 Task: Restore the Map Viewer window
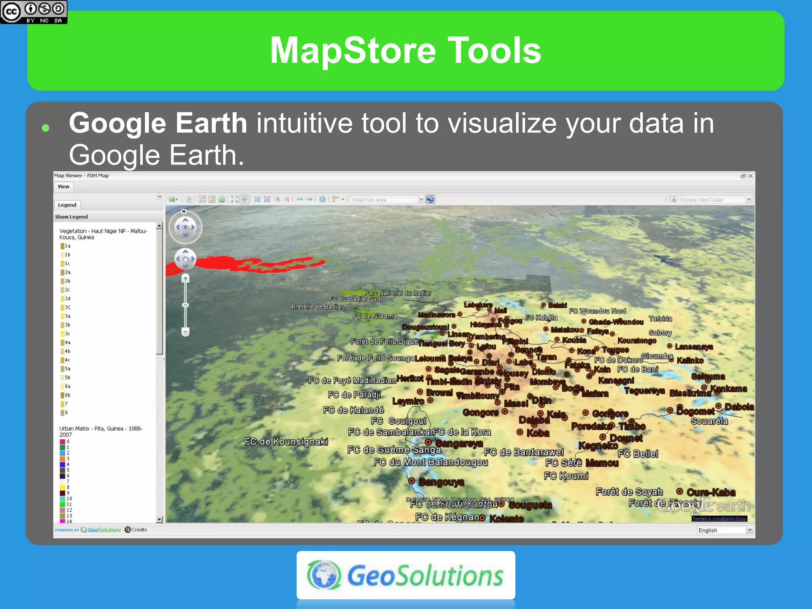coord(743,176)
